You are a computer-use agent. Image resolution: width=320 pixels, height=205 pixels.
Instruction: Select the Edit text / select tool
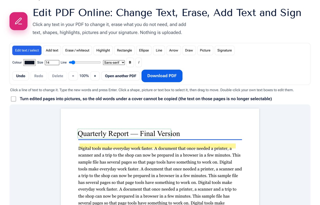[x=27, y=50]
